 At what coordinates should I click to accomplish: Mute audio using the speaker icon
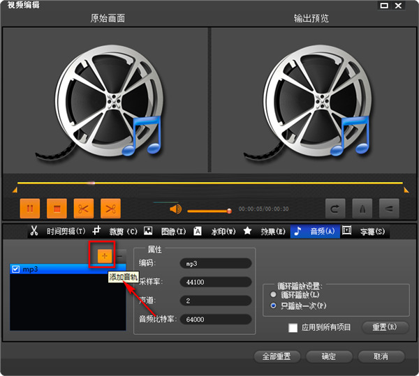click(x=175, y=209)
